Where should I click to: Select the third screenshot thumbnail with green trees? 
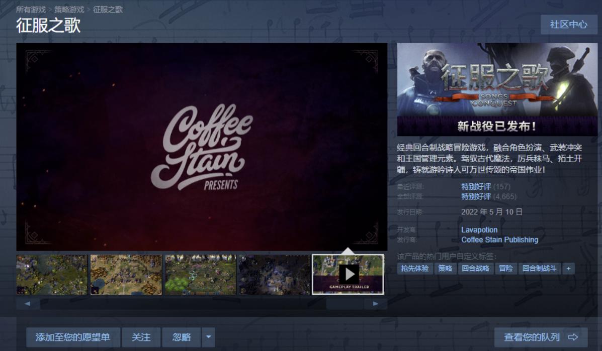(x=200, y=275)
